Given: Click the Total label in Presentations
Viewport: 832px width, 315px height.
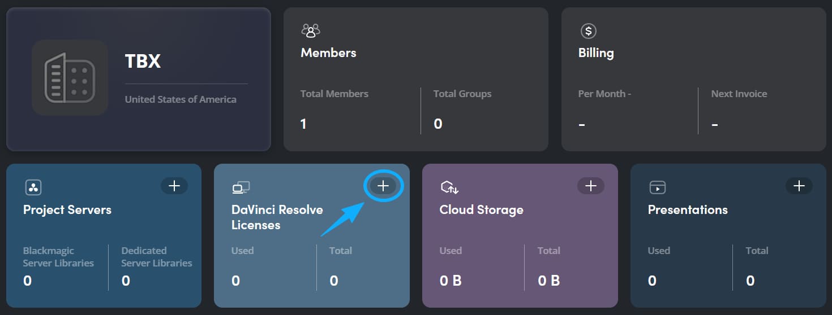Looking at the screenshot, I should (x=757, y=251).
